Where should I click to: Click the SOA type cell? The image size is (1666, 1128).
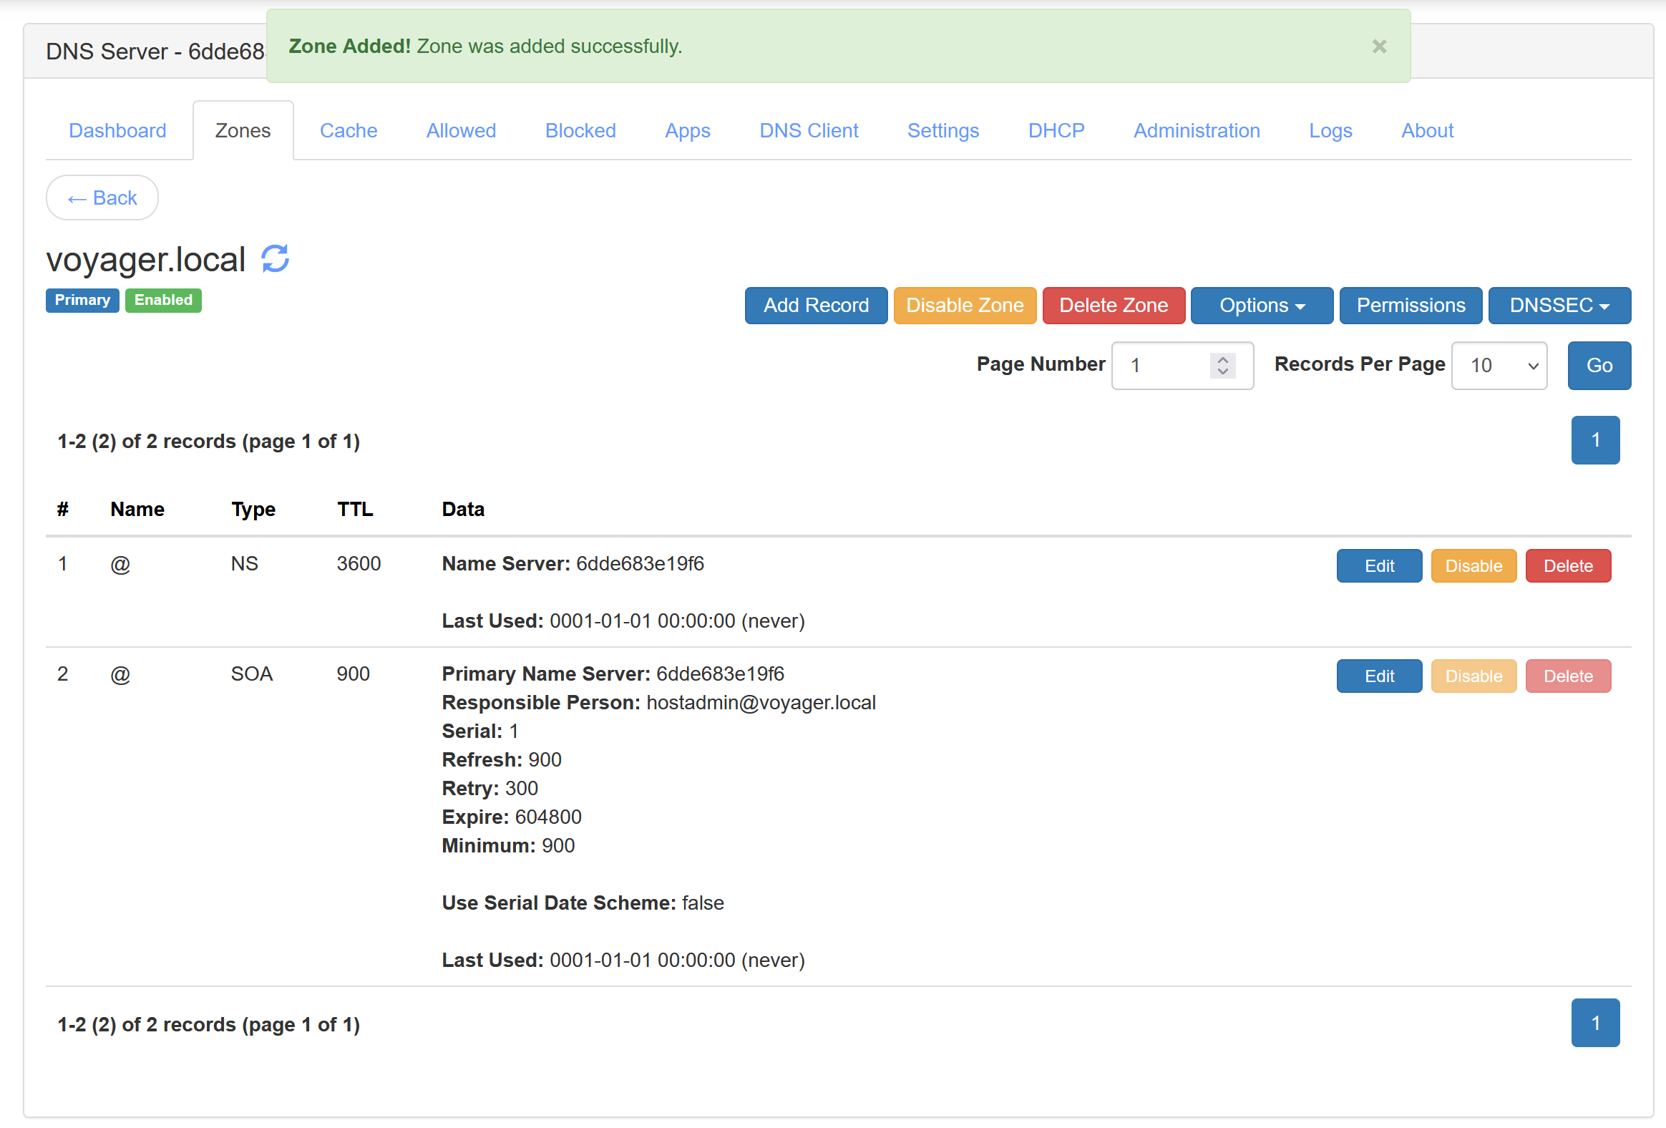coord(252,674)
